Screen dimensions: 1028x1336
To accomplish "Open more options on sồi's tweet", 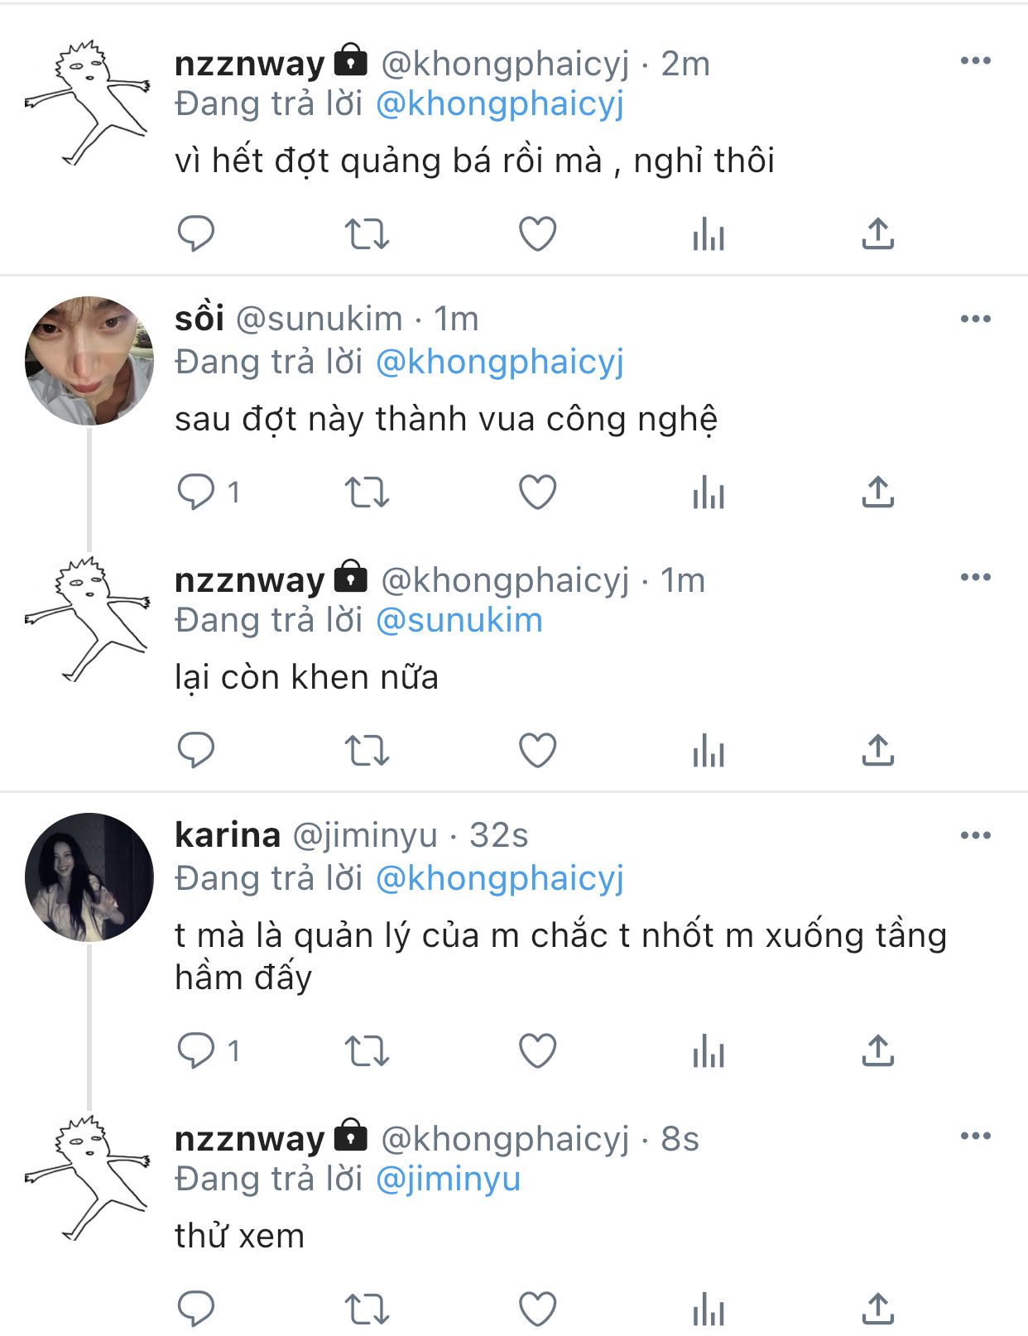I will tap(975, 320).
